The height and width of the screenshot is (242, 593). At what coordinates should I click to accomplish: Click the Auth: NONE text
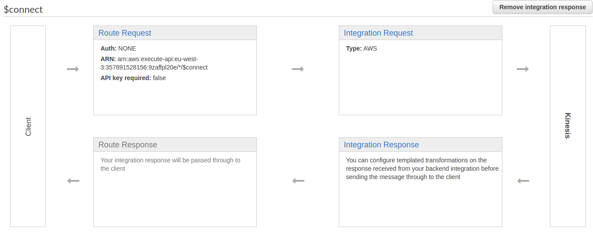118,48
